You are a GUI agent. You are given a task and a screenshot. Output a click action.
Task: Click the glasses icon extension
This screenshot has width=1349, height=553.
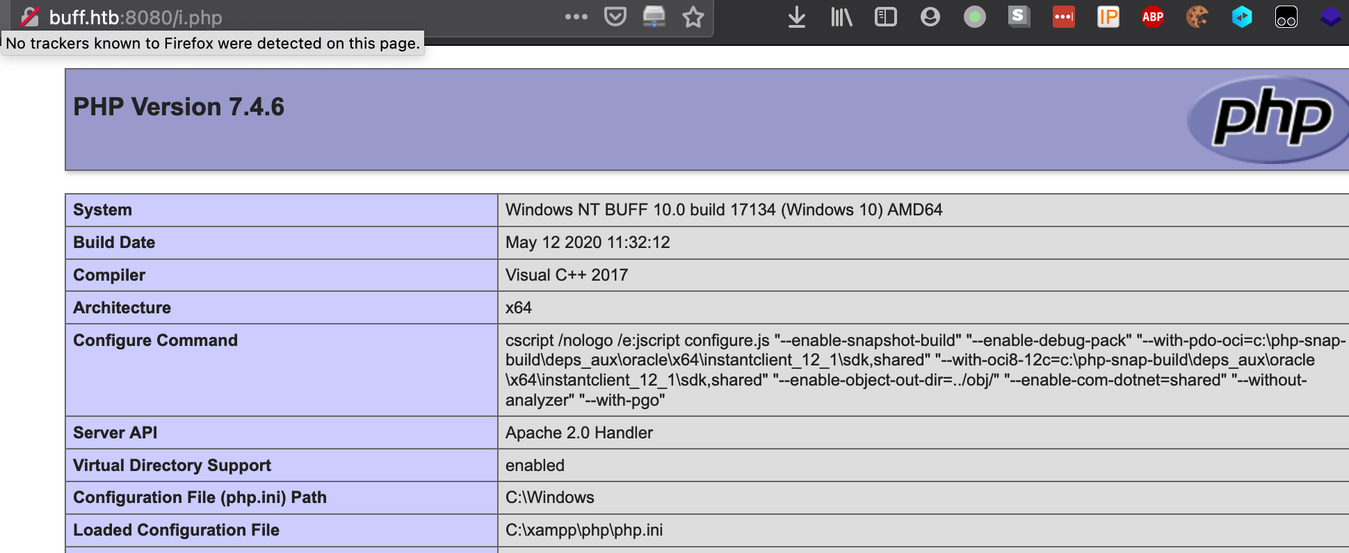coord(1286,17)
